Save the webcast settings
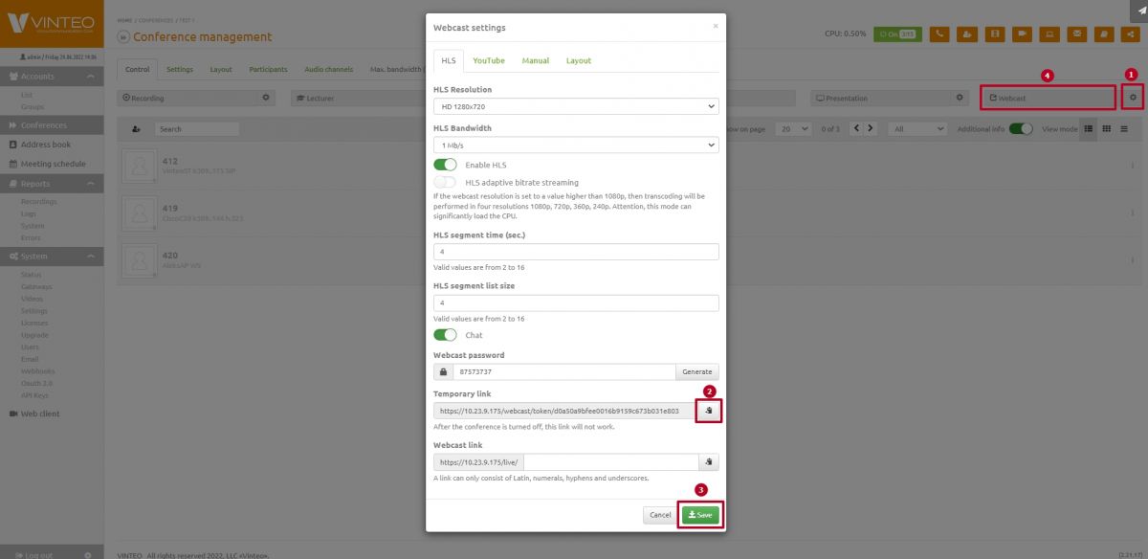The width and height of the screenshot is (1148, 559). (700, 515)
